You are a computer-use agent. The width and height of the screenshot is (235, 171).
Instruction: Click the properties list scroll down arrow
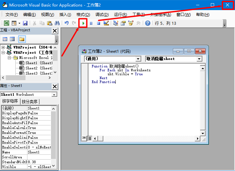click(x=53, y=166)
